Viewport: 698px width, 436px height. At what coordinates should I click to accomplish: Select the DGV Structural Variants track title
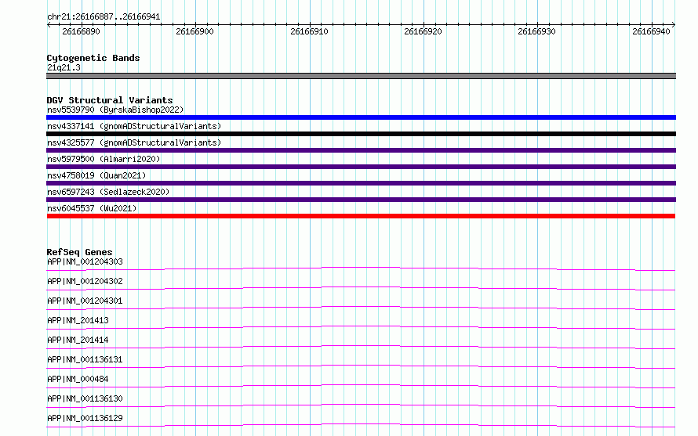point(110,100)
